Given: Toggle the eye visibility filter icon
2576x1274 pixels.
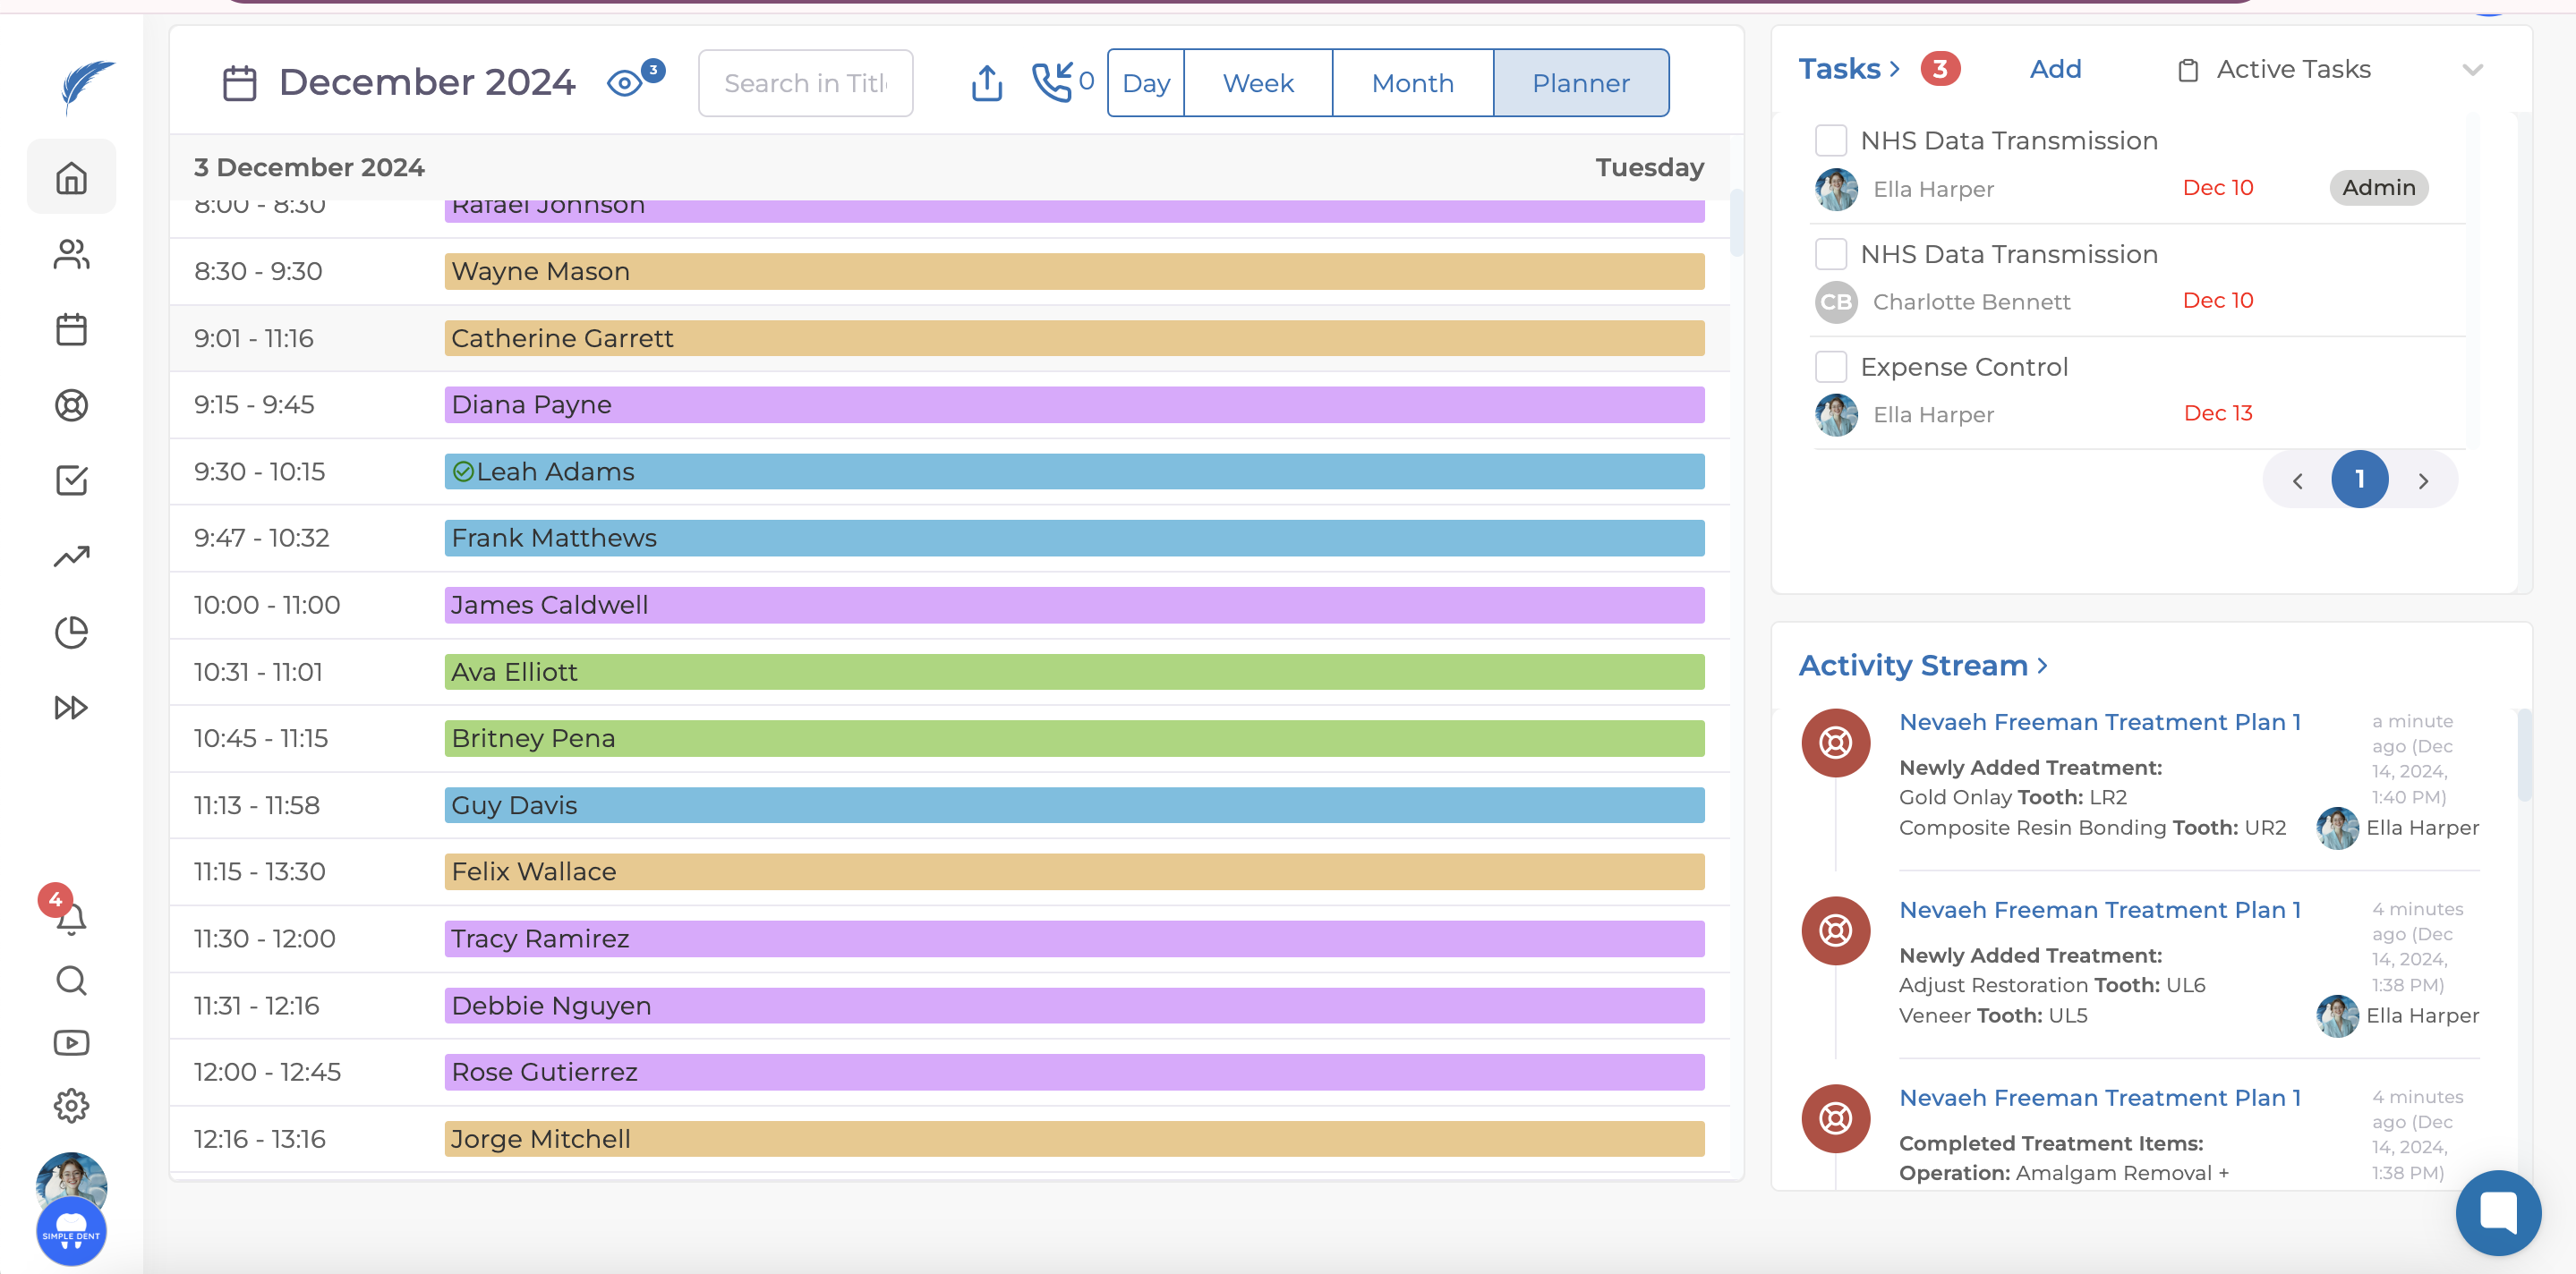Looking at the screenshot, I should point(625,83).
